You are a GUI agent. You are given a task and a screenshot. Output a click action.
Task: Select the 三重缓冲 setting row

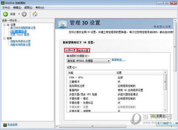[x=115, y=82]
